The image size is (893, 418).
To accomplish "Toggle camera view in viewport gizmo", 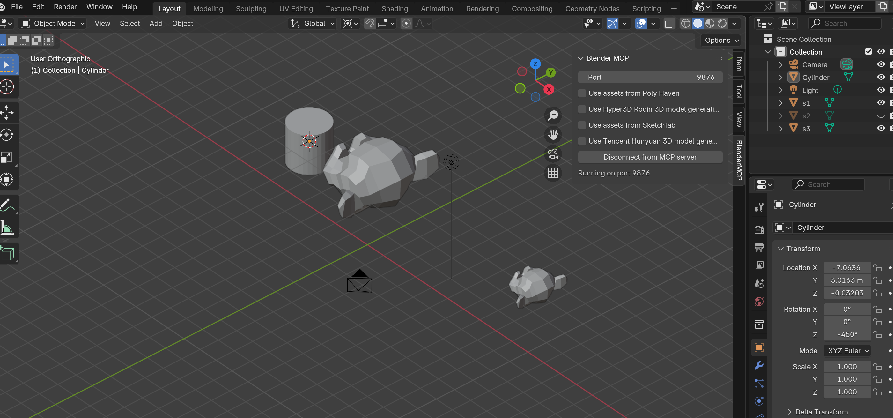I will [553, 154].
